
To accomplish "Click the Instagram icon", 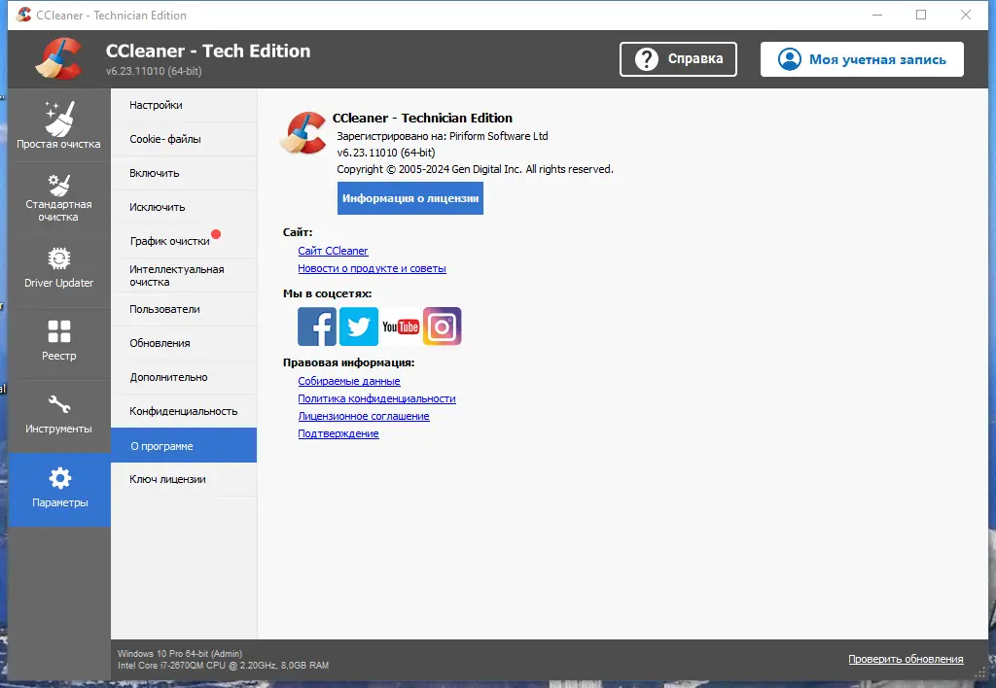I will [442, 327].
